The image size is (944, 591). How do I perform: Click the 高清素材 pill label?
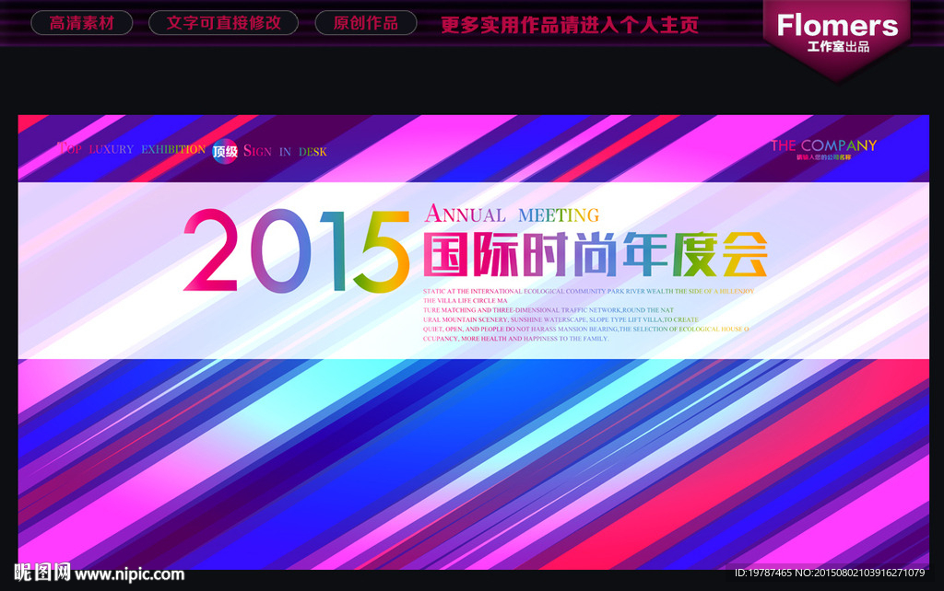click(x=81, y=23)
